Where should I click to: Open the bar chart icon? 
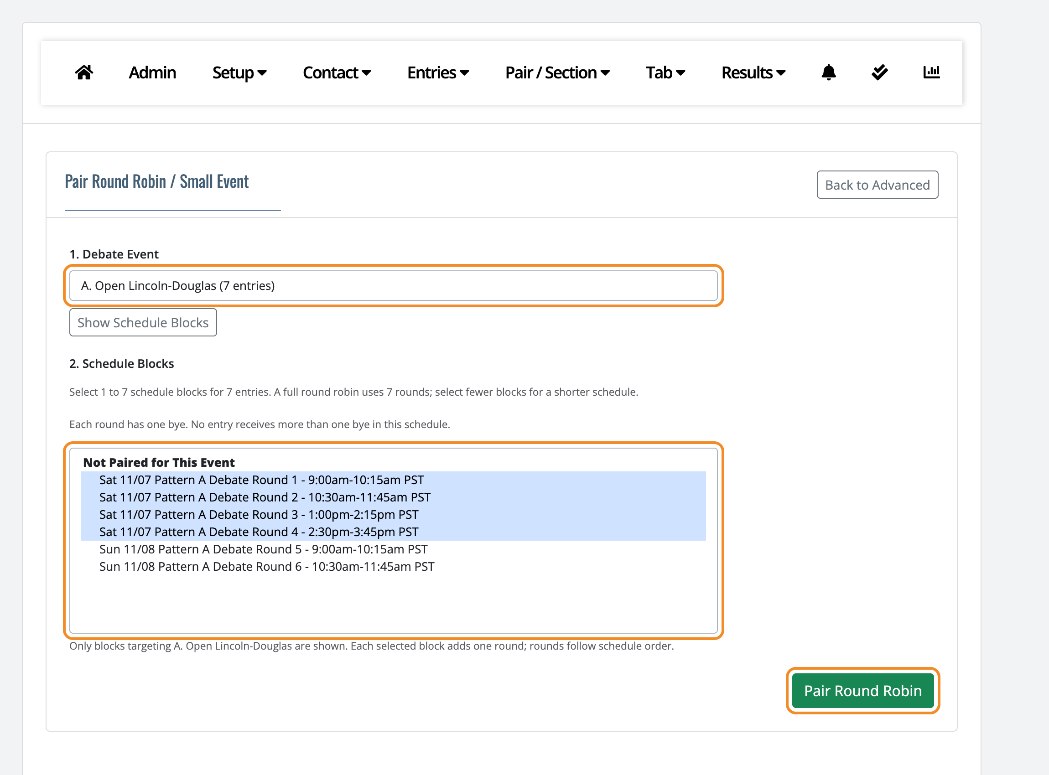(x=931, y=72)
